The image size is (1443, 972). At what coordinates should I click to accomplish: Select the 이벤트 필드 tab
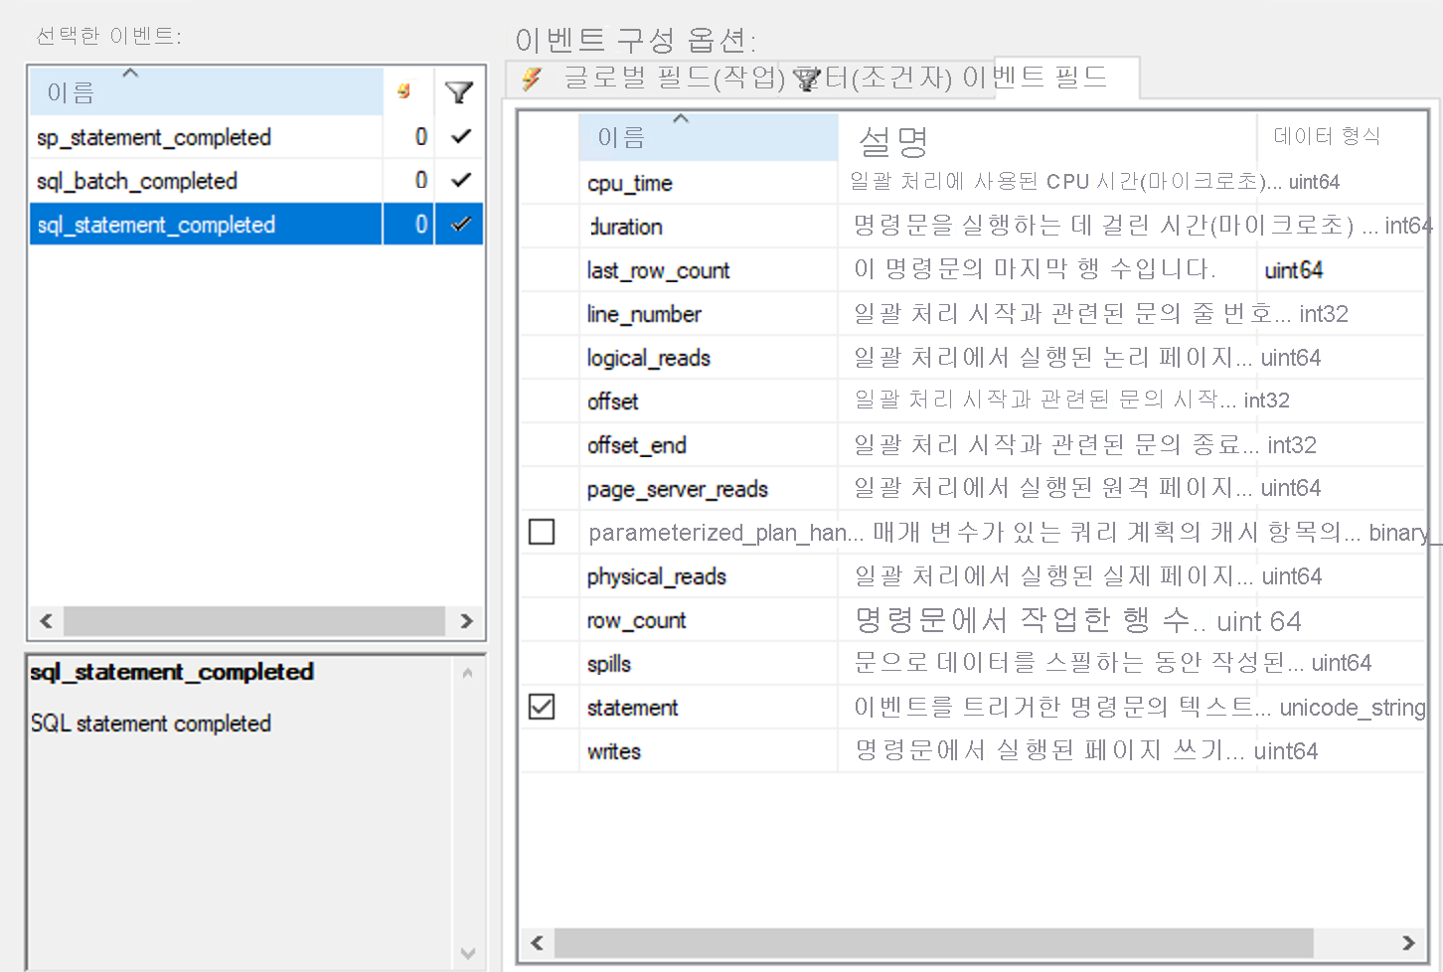[x=1035, y=78]
